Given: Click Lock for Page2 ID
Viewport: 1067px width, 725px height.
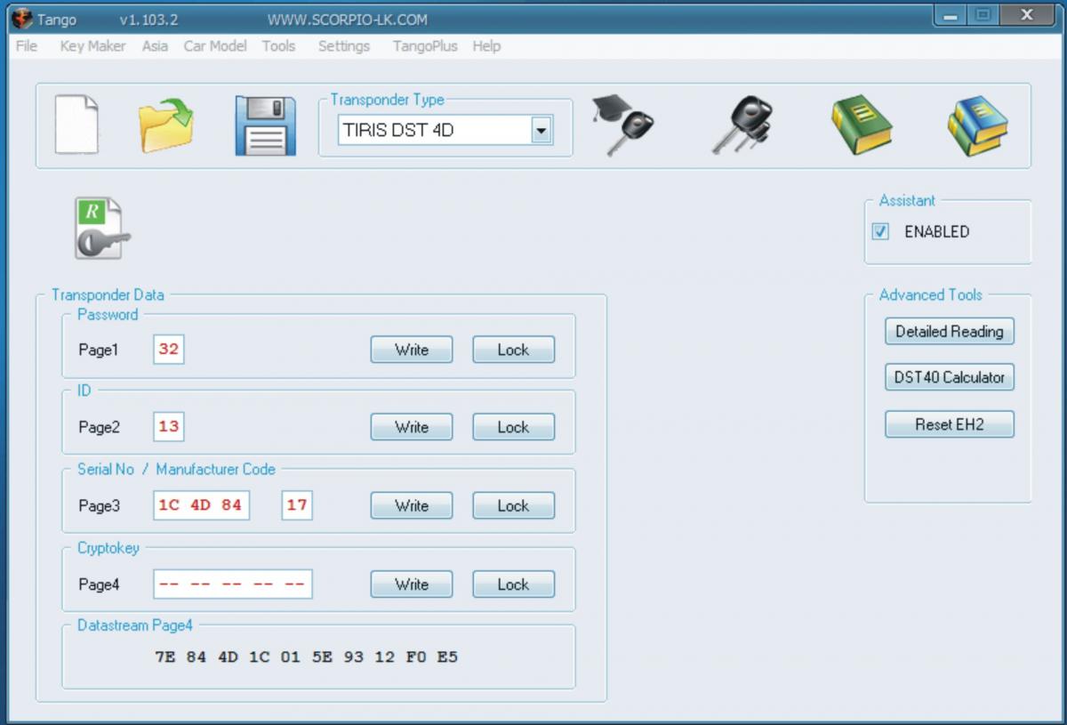Looking at the screenshot, I should (x=513, y=427).
